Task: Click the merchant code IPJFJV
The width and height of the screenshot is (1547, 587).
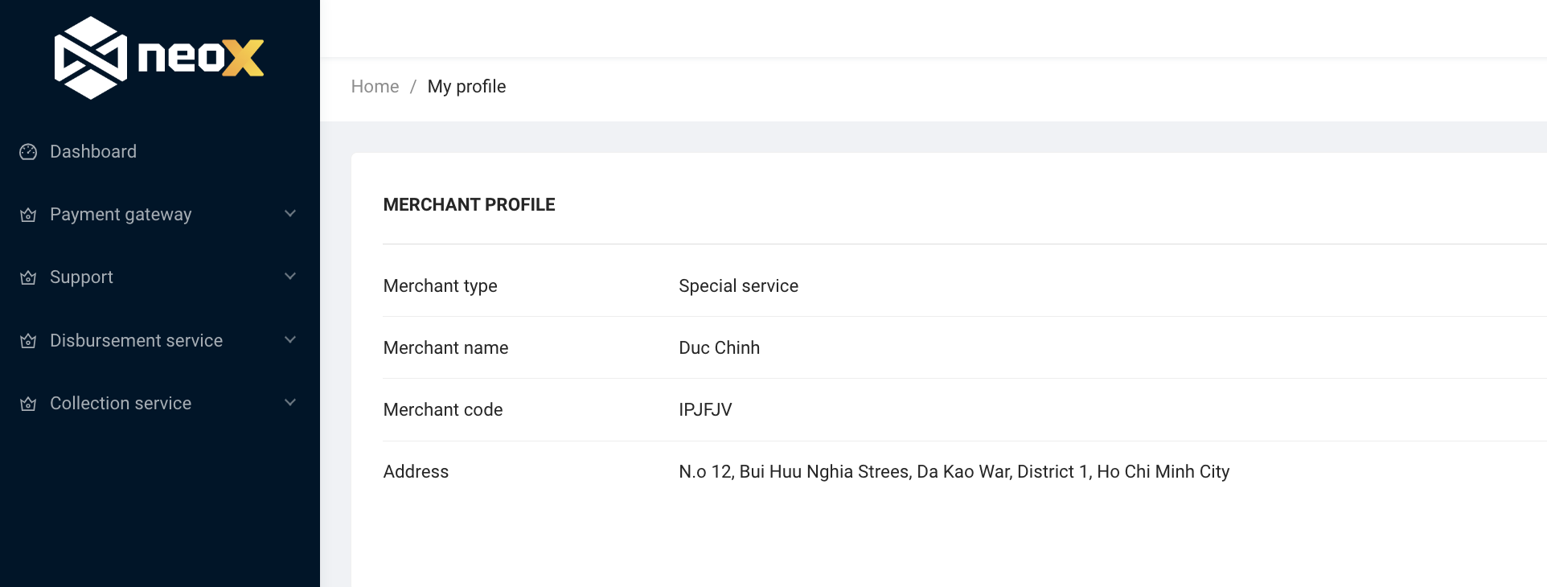Action: click(705, 410)
